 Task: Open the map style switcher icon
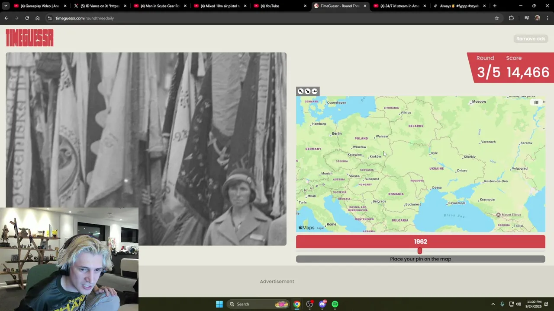(536, 102)
